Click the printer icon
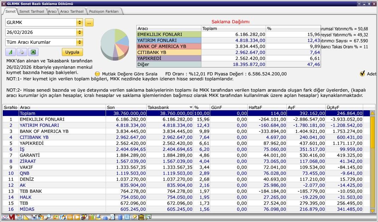Screen dimensions: 378x222 point(22,52)
